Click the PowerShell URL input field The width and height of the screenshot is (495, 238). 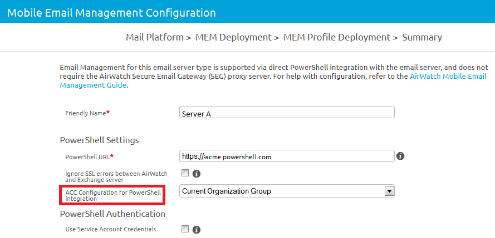point(287,156)
